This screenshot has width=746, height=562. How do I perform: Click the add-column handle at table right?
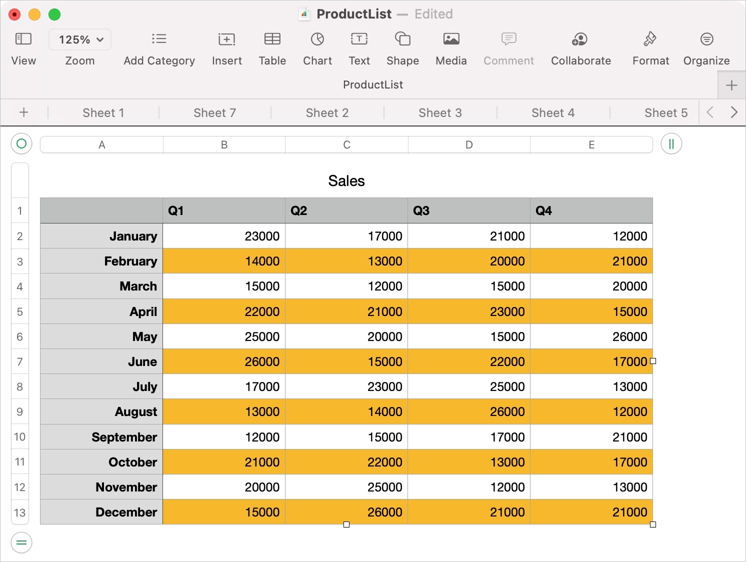point(671,144)
